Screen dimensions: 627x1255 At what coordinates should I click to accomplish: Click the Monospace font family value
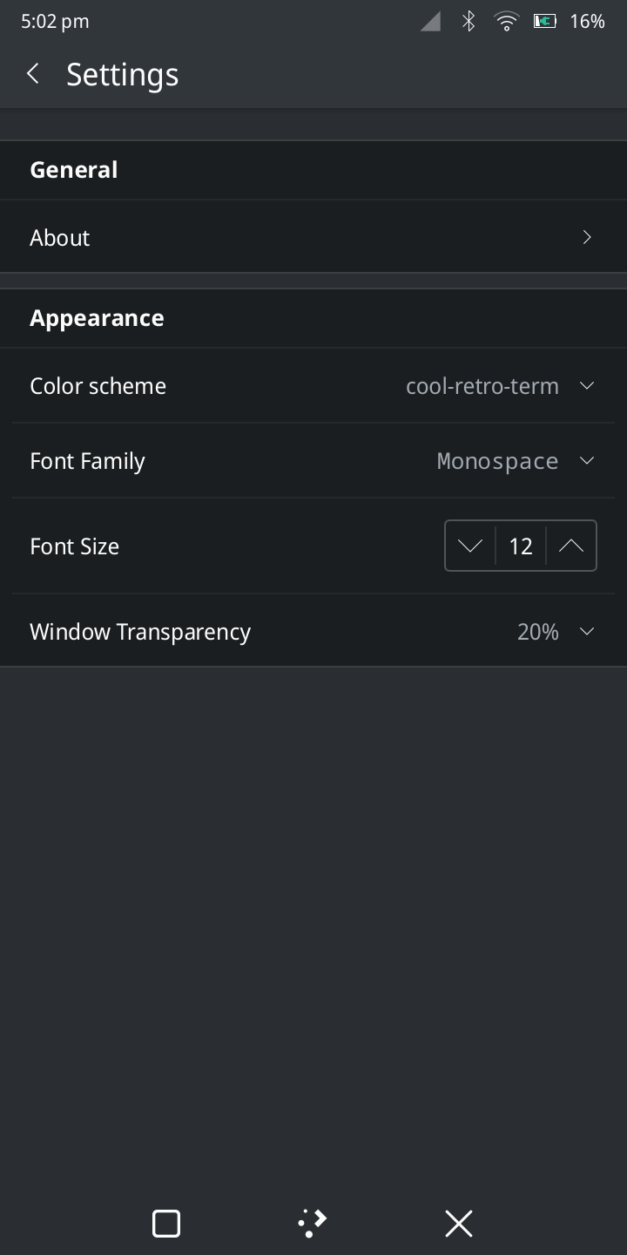[x=497, y=461]
